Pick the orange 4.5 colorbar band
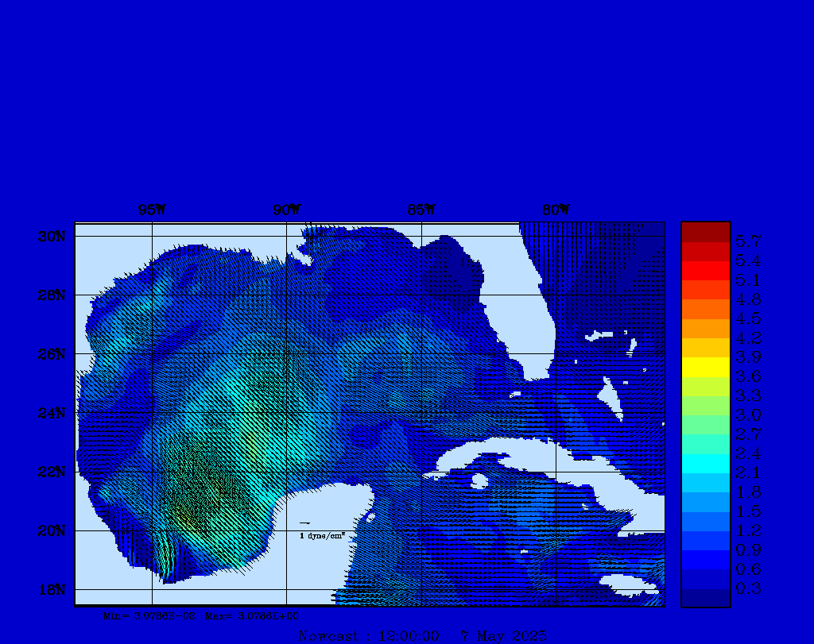Image resolution: width=814 pixels, height=644 pixels. tap(705, 309)
